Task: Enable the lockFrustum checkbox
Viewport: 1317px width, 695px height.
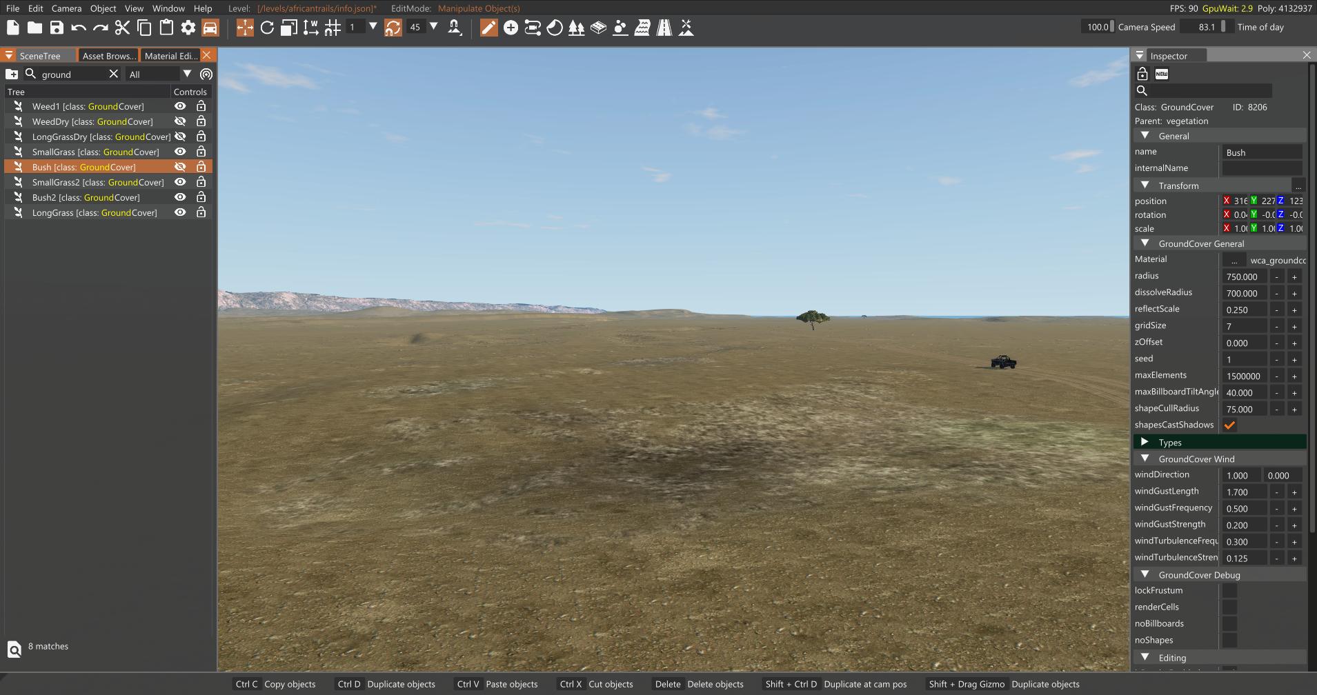Action: coord(1229,591)
